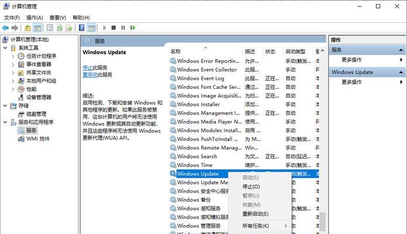407x234 pixels.
Task: Click the Up one level folder icon
Action: pyautogui.click(x=27, y=27)
